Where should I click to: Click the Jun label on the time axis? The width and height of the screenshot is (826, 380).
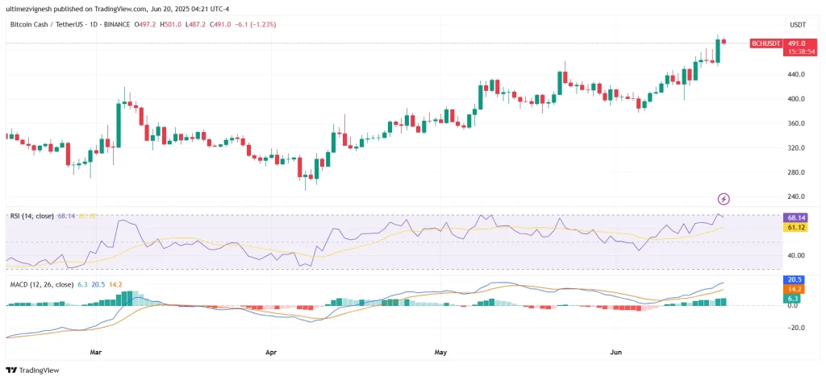617,352
